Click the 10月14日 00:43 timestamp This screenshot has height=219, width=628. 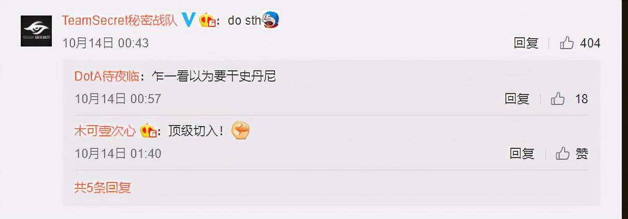(105, 43)
